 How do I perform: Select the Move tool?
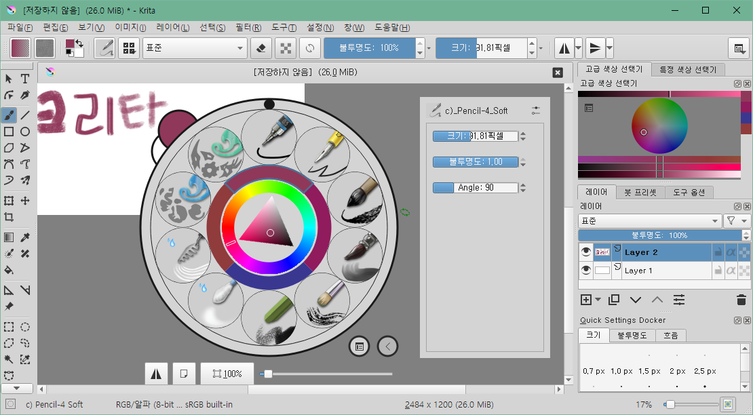click(25, 201)
